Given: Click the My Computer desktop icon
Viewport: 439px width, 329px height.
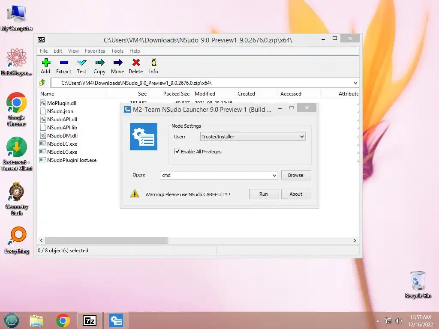Looking at the screenshot, I should click(x=17, y=18).
